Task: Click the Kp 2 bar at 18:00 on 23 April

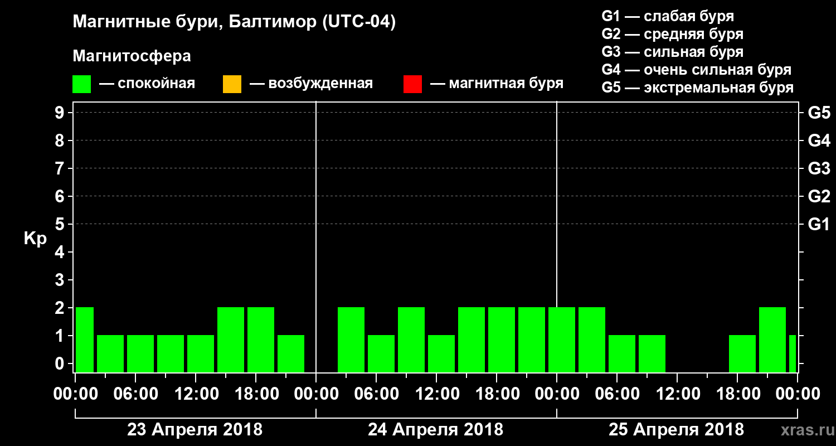Action: coord(261,340)
